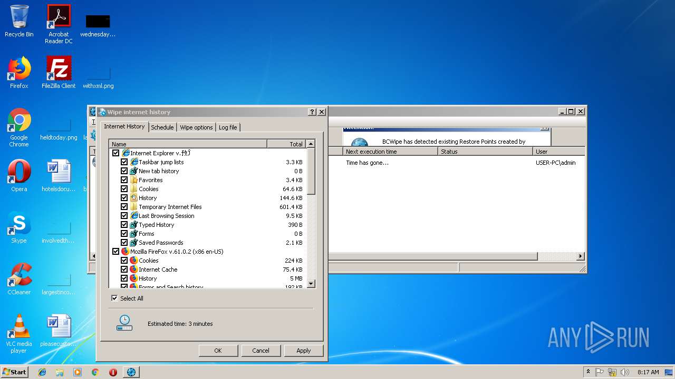Click the Action Center flag tray icon
675x379 pixels.
pyautogui.click(x=600, y=372)
